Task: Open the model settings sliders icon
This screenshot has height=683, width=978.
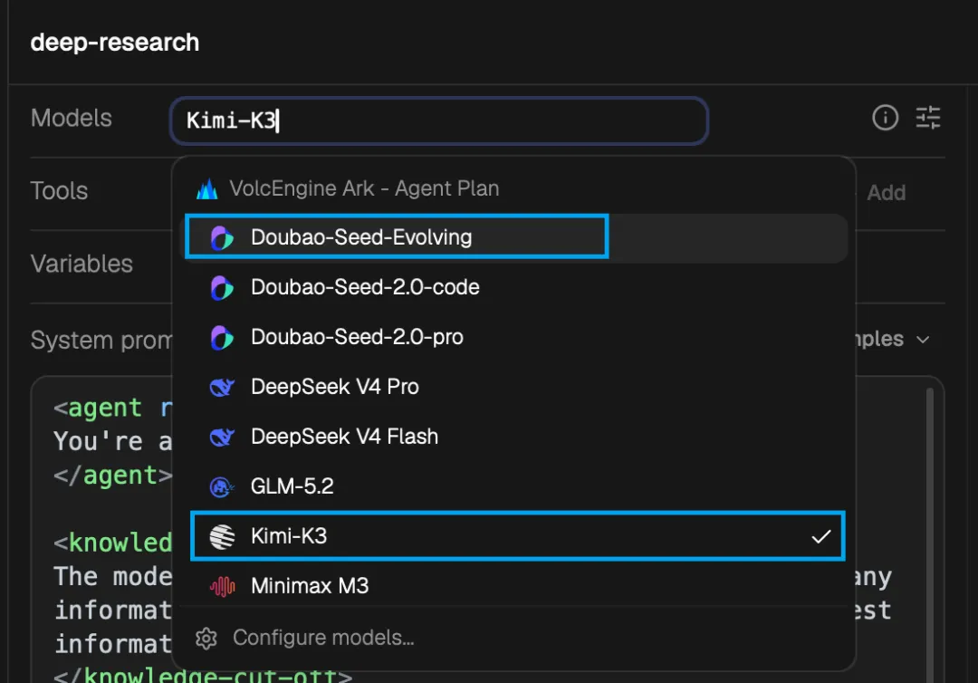Action: (x=927, y=117)
